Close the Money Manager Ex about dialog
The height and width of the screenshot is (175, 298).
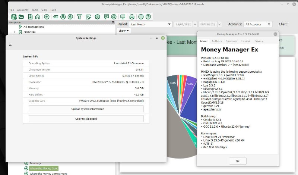click(275, 34)
